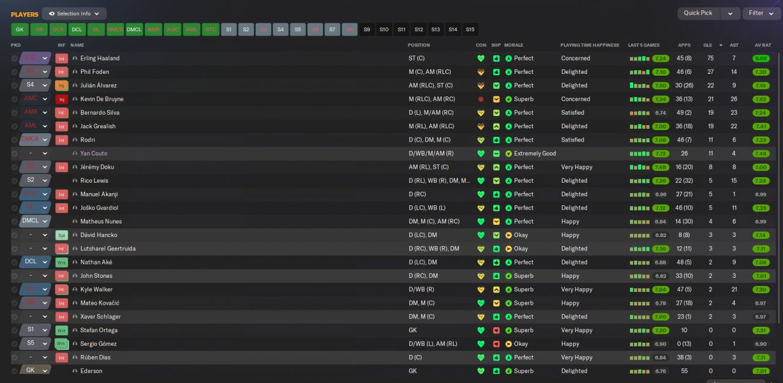Click Dávid Hancko's Okay morale arrow icon
783x383 pixels.
508,235
